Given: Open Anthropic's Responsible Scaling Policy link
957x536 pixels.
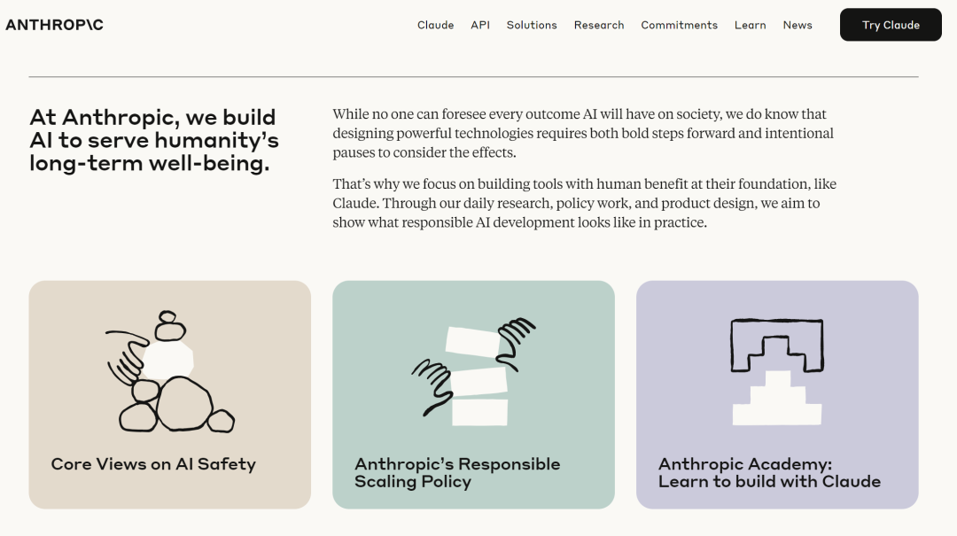Looking at the screenshot, I should click(x=457, y=472).
